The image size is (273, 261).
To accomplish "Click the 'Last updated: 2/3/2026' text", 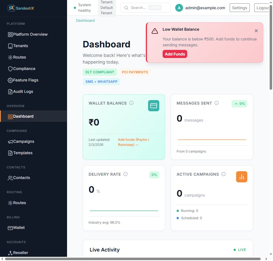I will point(99,142).
